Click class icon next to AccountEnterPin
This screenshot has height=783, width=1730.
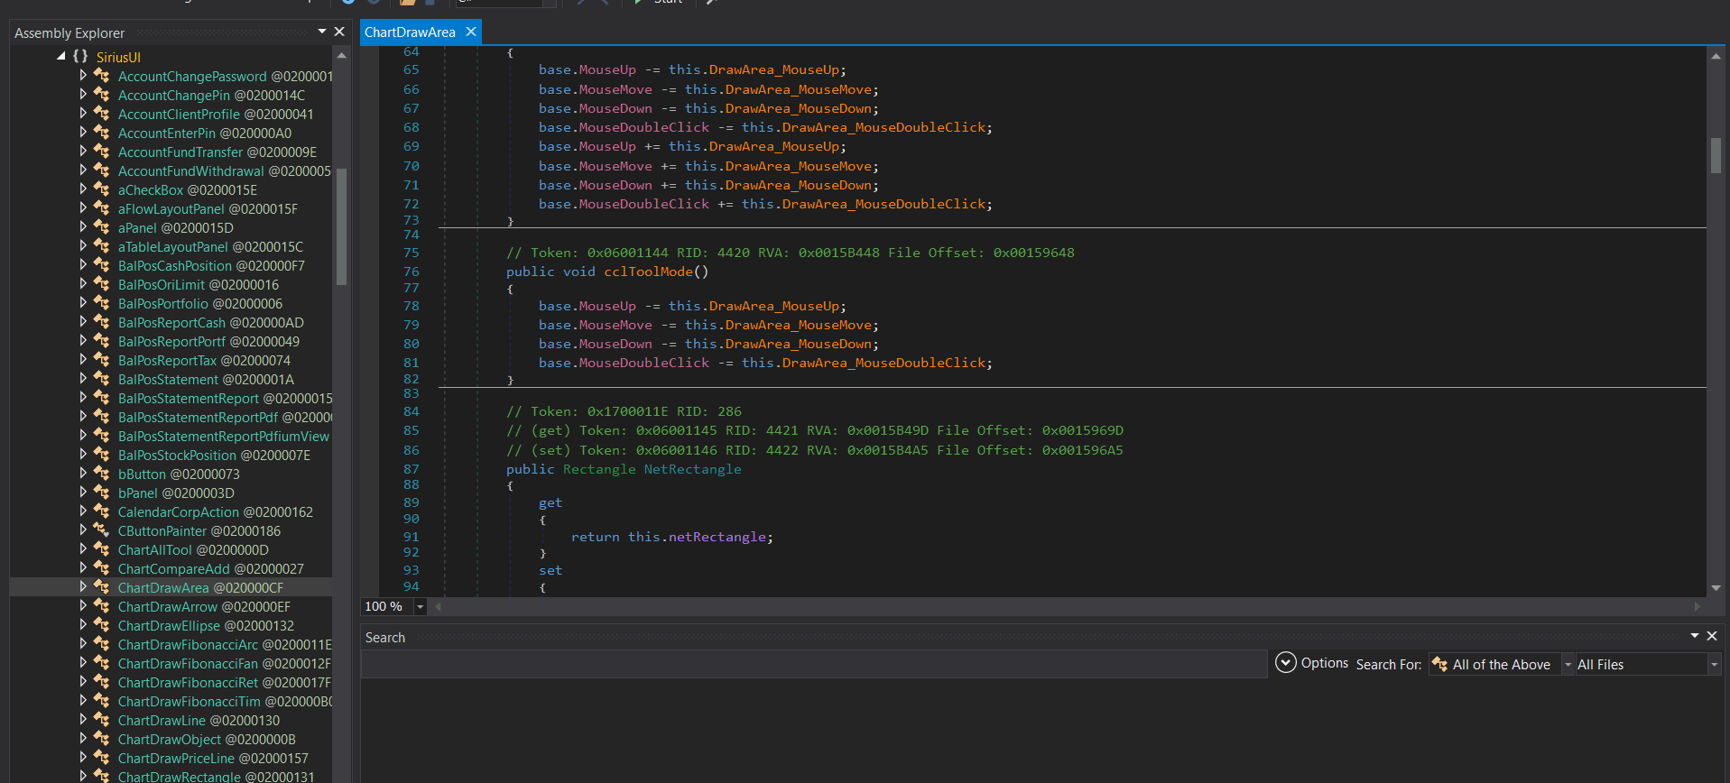point(102,133)
